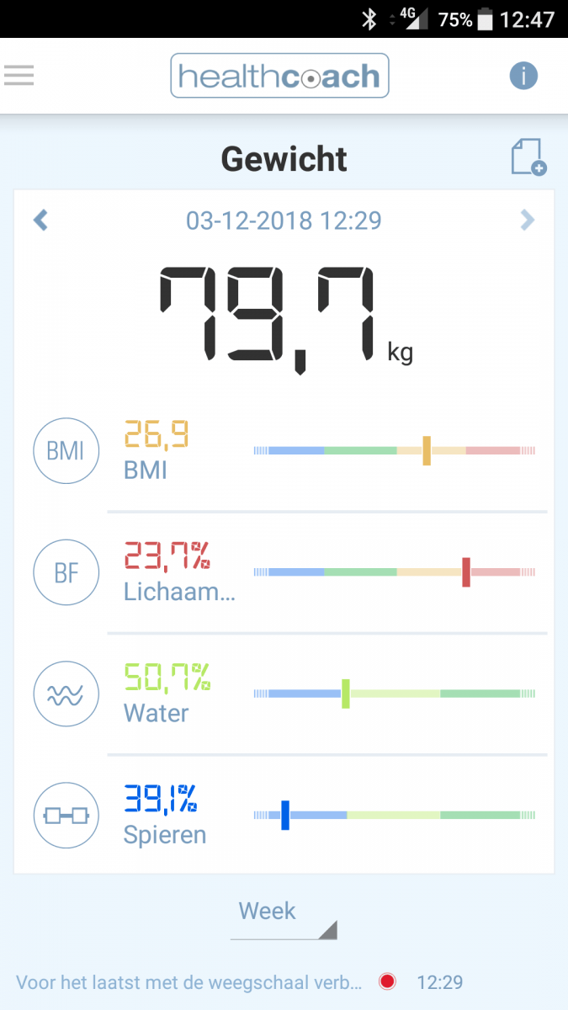This screenshot has width=568, height=1010.
Task: Go to next measurement
Action: (527, 221)
